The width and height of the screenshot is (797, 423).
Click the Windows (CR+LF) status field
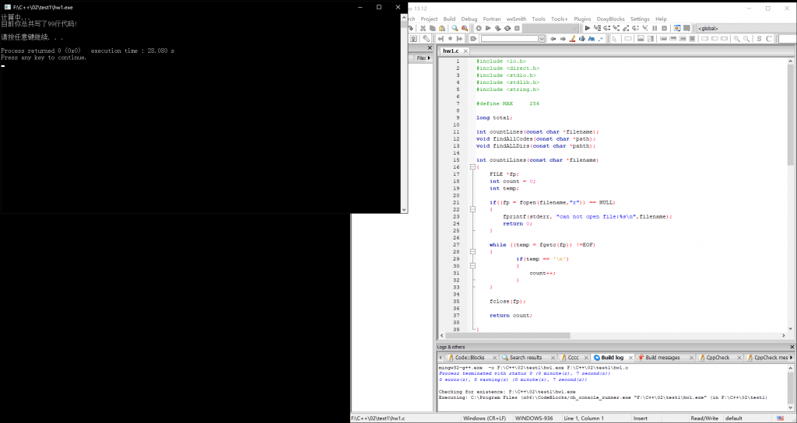click(x=484, y=418)
